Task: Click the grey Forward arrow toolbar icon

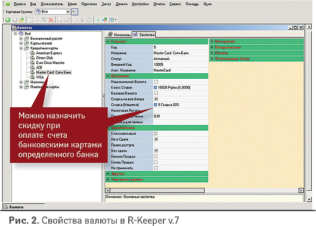Action: tap(15, 20)
